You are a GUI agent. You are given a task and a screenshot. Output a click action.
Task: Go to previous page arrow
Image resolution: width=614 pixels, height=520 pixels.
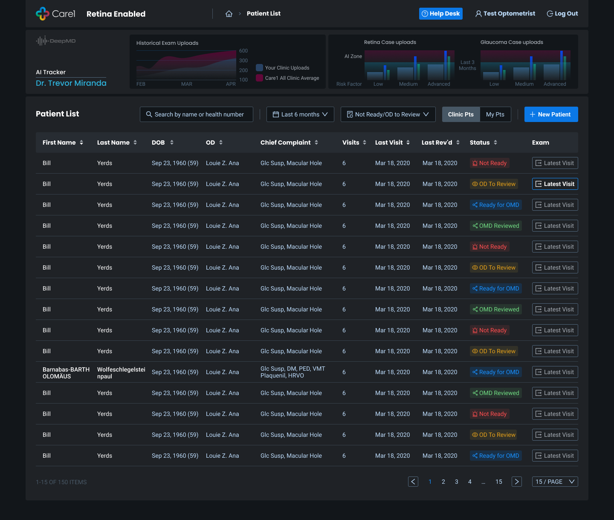click(413, 482)
